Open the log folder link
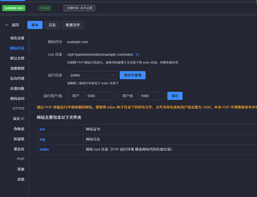The image size is (257, 197). tap(42, 139)
